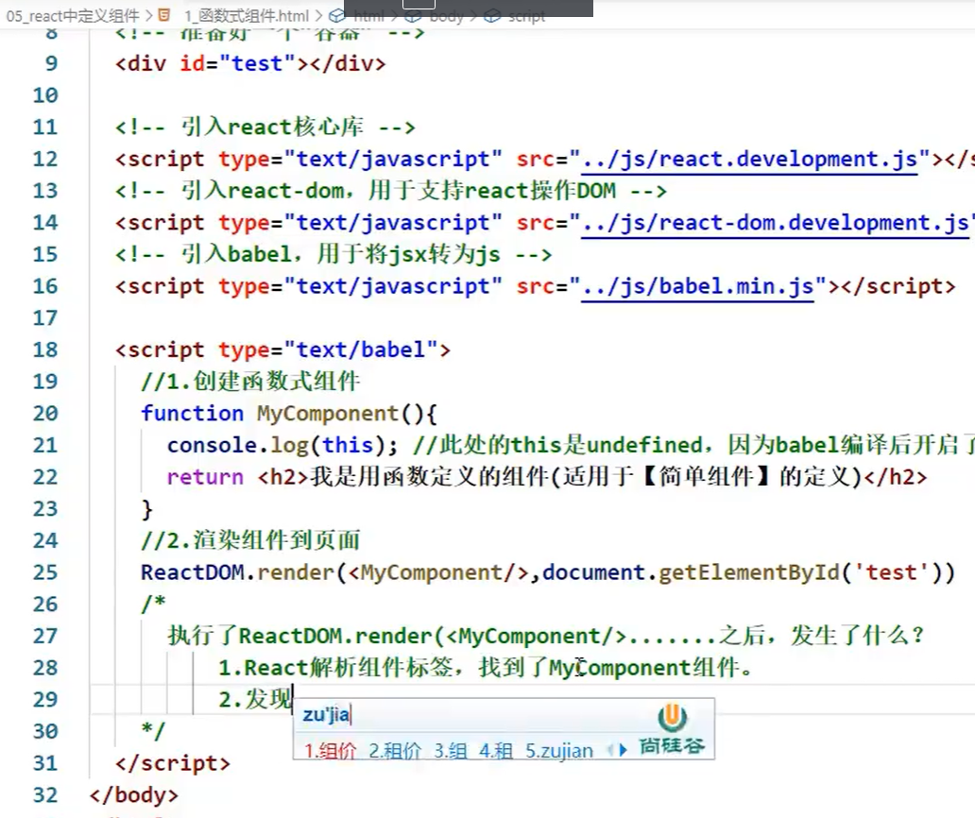Viewport: 975px width, 818px height.
Task: Open the body breadcrumb segment
Action: point(446,15)
